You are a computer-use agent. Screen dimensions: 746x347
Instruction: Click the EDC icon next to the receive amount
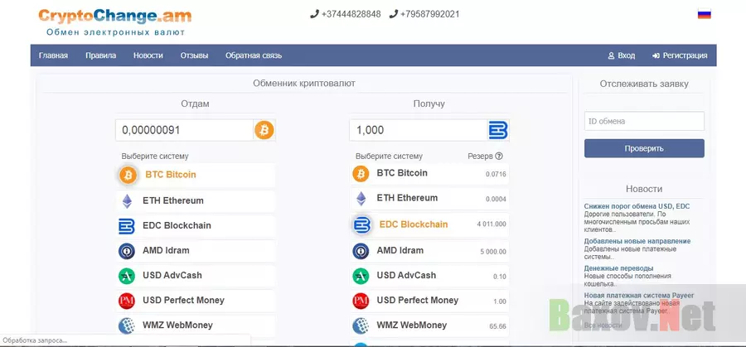497,130
